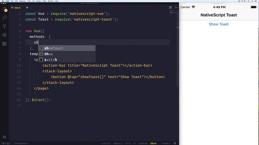
Task: Open the Edit menu
Action: click(16, 1)
